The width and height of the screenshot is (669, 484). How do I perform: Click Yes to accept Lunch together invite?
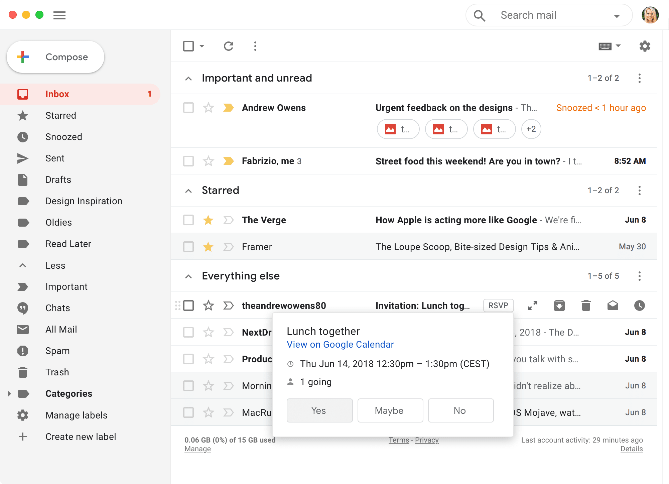coord(319,411)
